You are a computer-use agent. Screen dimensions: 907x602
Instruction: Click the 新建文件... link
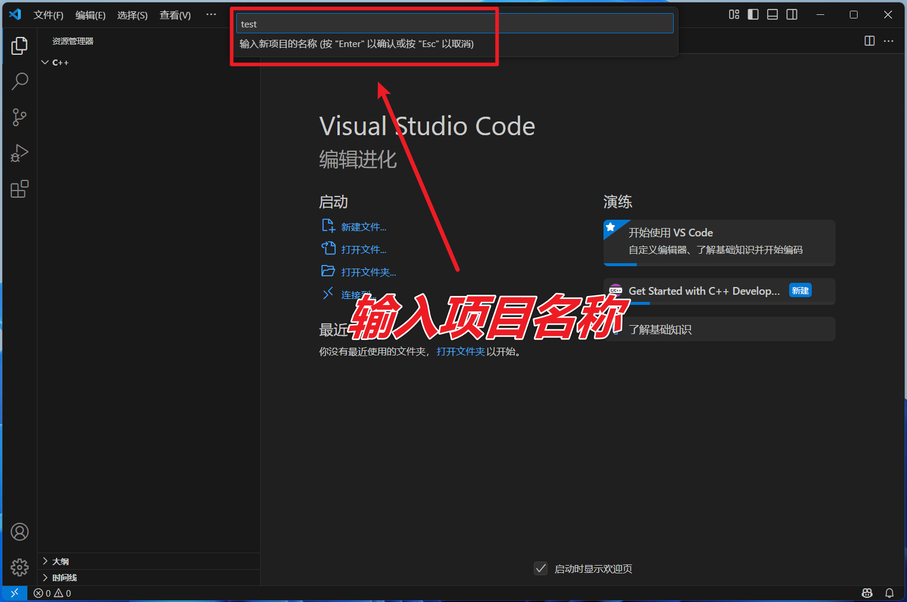point(363,227)
